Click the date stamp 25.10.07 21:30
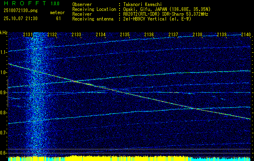The height and width of the screenshot is (161, 254). point(21,19)
